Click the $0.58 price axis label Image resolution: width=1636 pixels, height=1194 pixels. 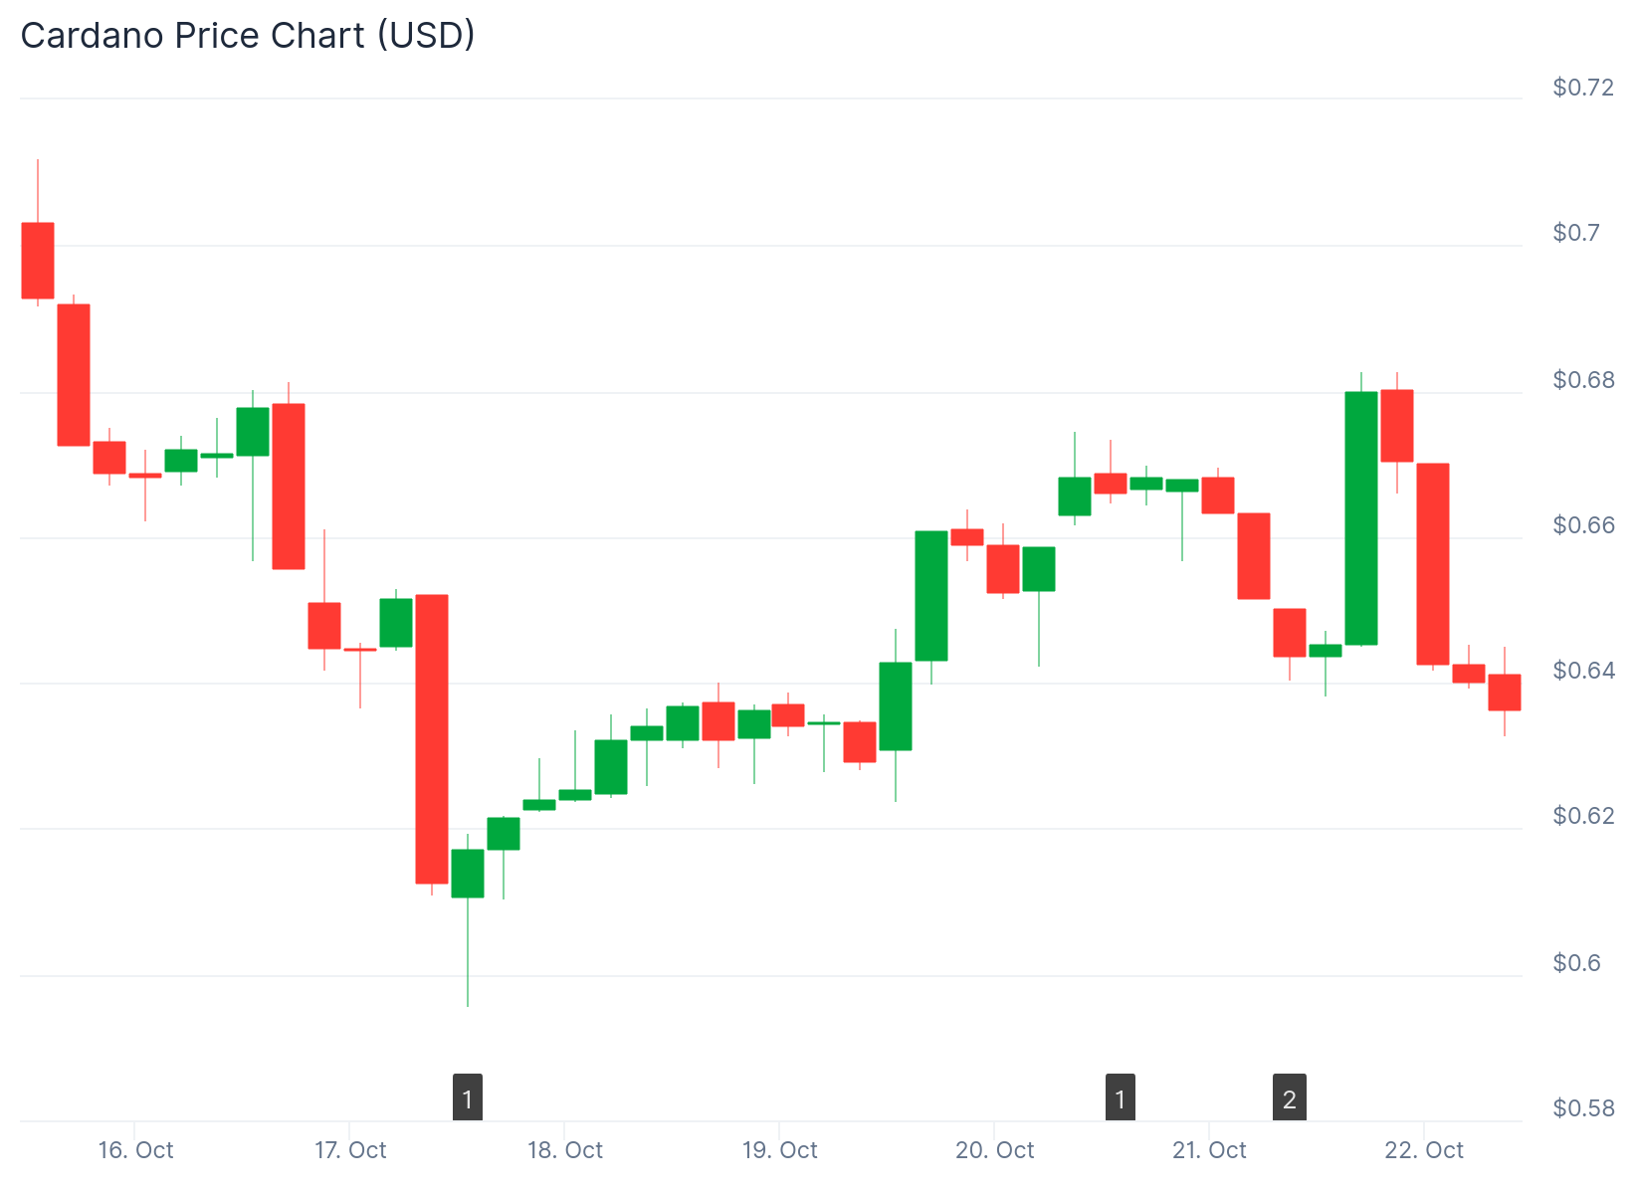[1583, 1108]
